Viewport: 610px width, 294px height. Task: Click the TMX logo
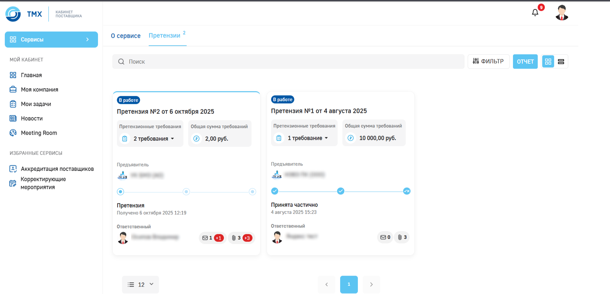(24, 14)
